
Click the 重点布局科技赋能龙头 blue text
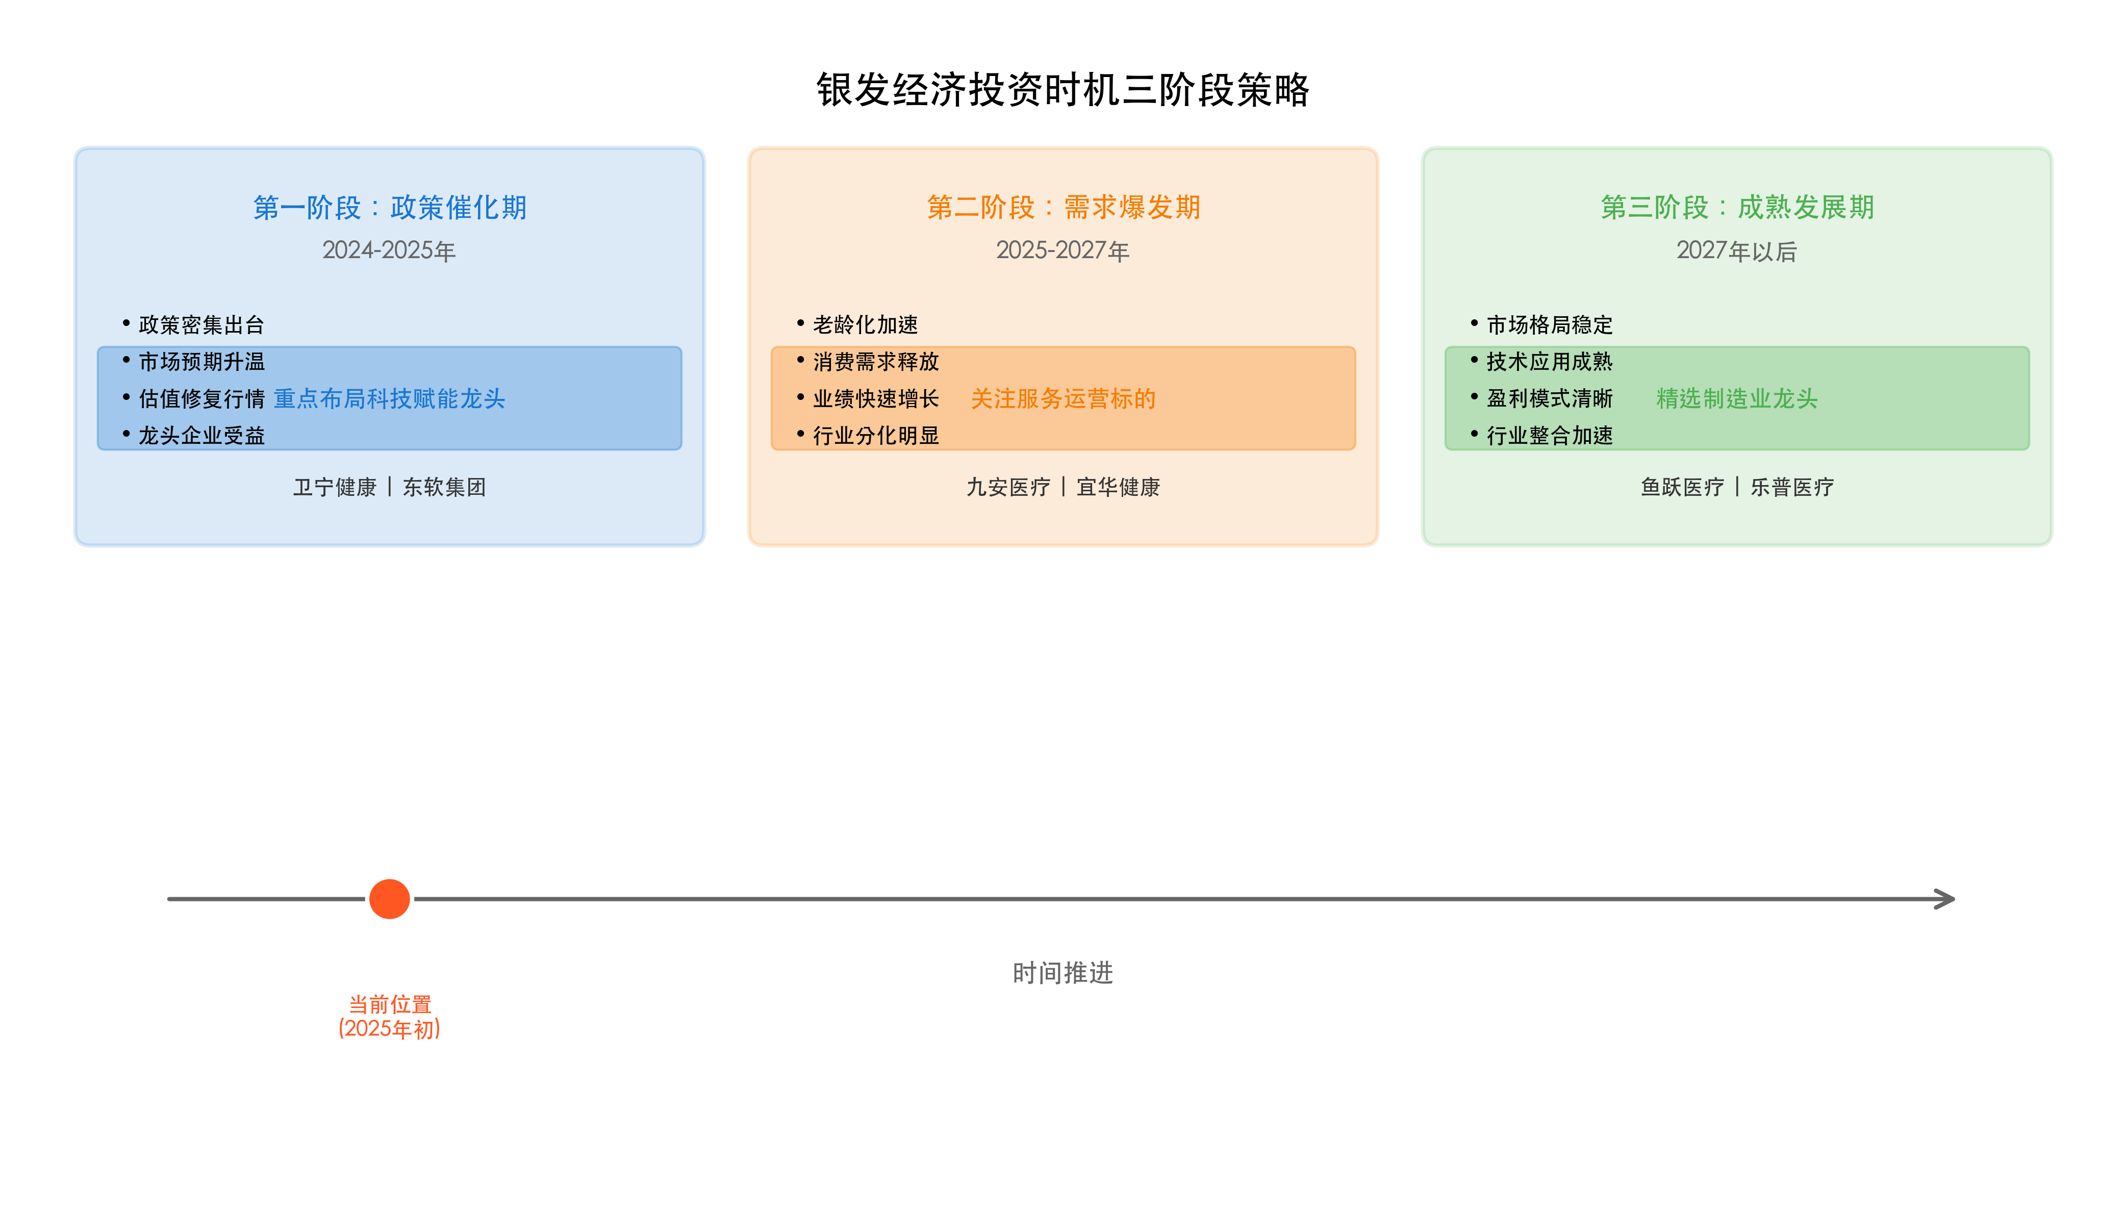click(x=389, y=399)
